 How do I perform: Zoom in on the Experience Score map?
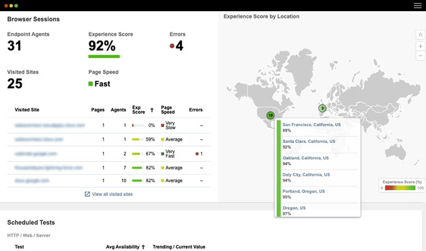421,46
